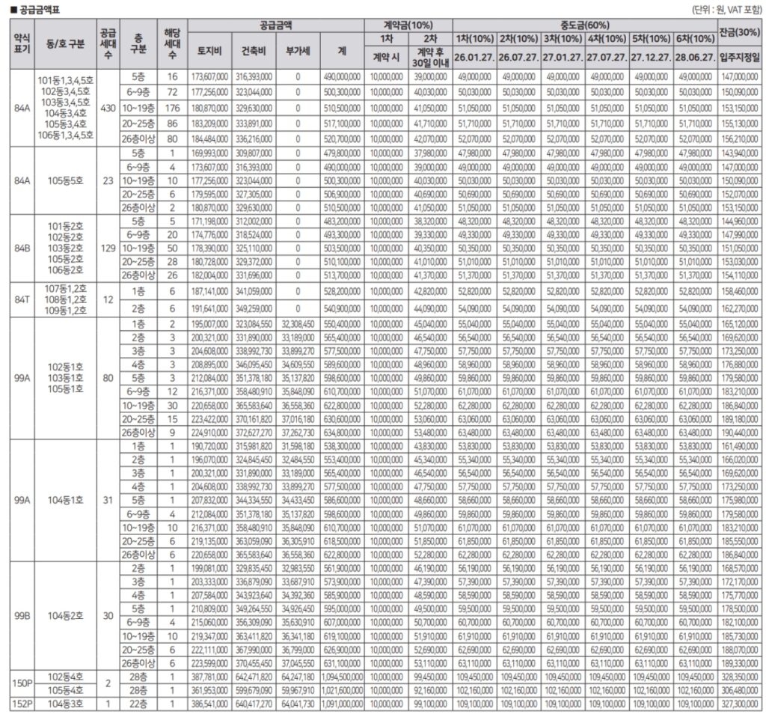This screenshot has height=714, width=766.
Task: Click the 84T type label cell
Action: [x=22, y=299]
